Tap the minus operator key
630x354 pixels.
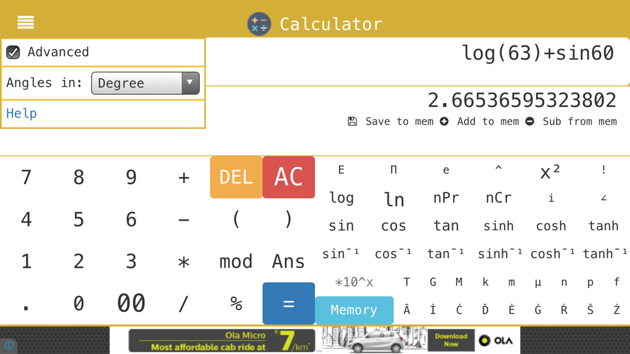pyautogui.click(x=183, y=219)
